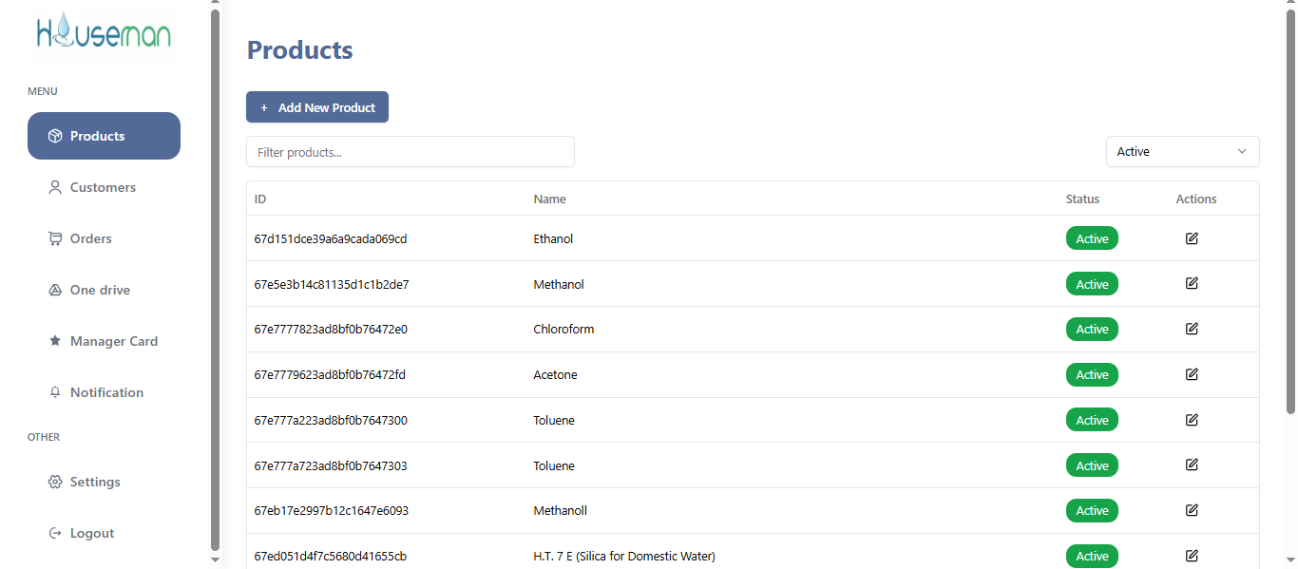Click the sidebar scrollbar down arrow
The height and width of the screenshot is (569, 1298).
coord(215,560)
